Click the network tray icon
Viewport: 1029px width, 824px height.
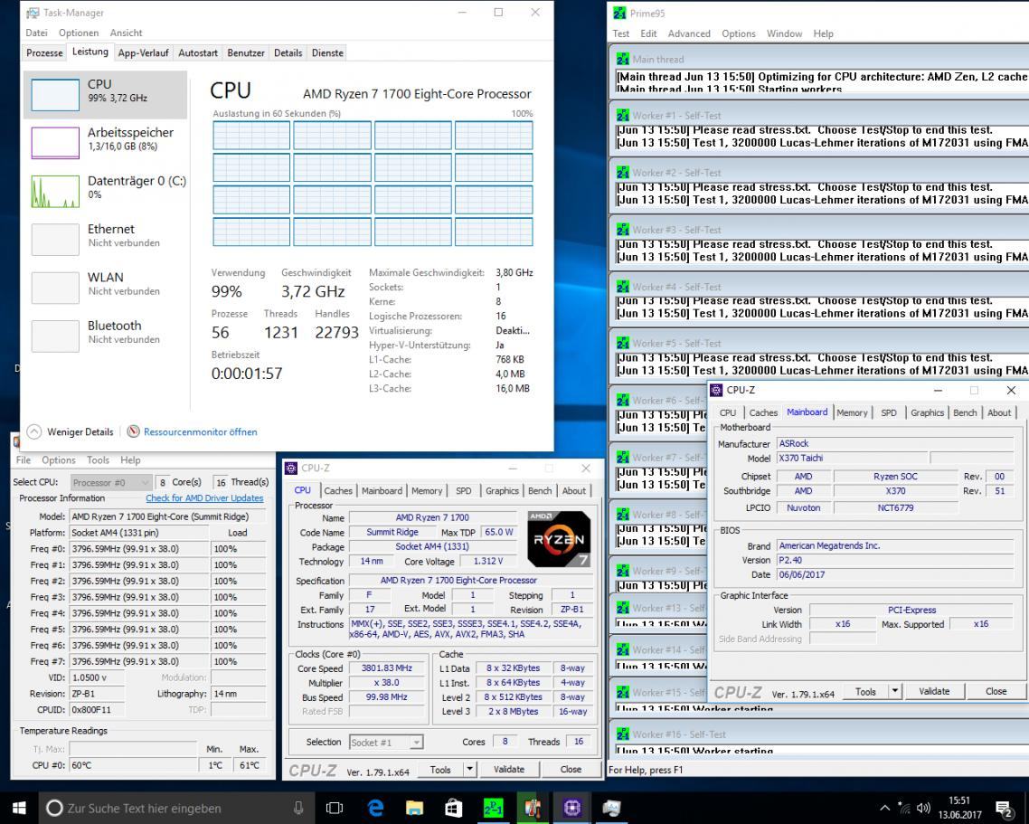pos(904,809)
